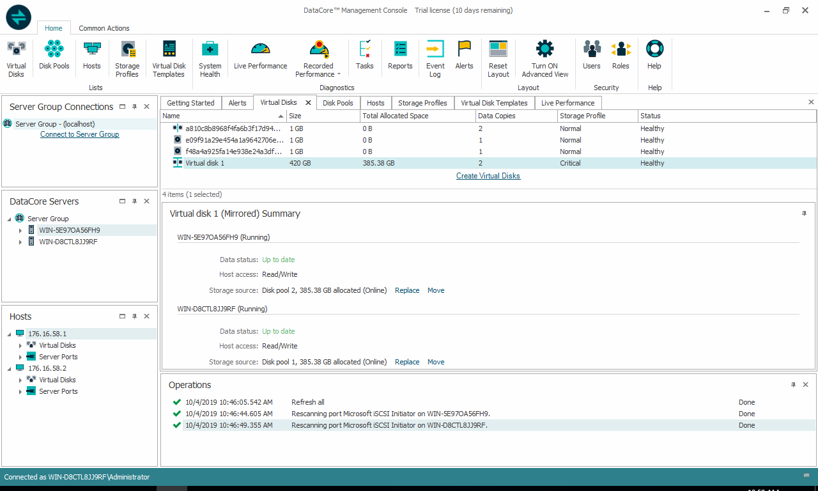818x491 pixels.
Task: Click Replace for Disk pool 2 storage source
Action: (x=407, y=290)
